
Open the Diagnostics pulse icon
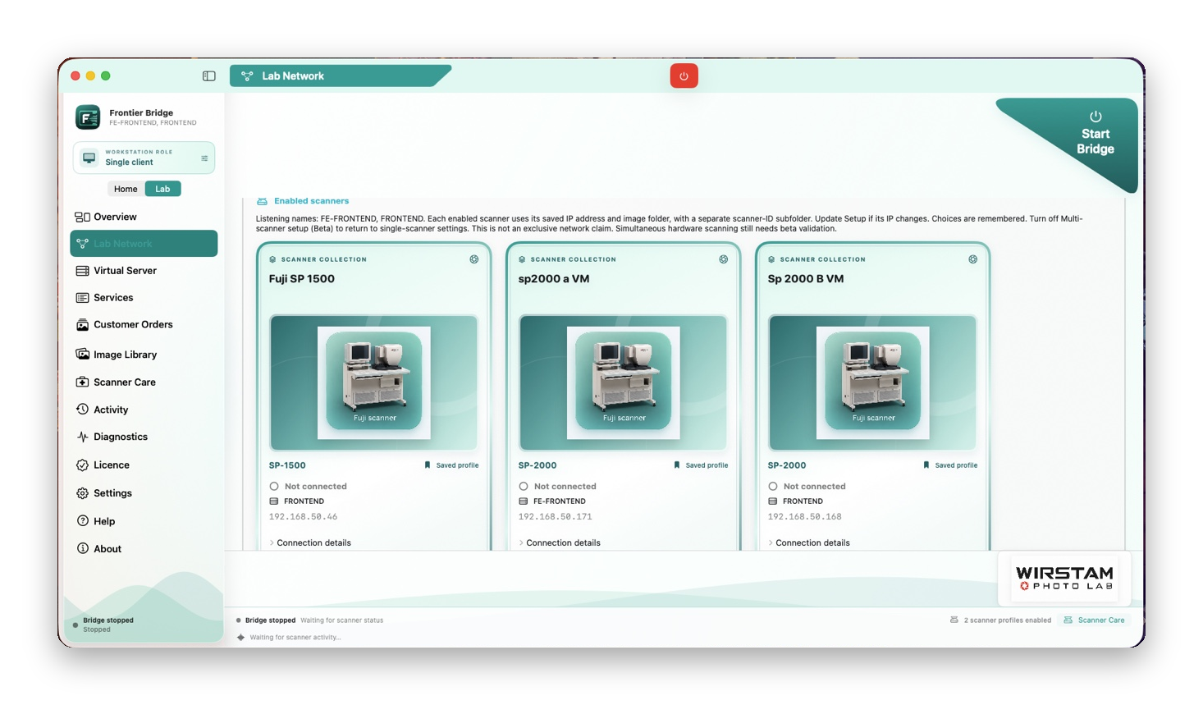click(82, 437)
